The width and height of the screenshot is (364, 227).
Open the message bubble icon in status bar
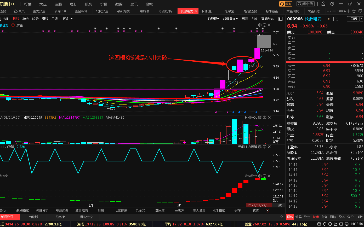(341, 224)
